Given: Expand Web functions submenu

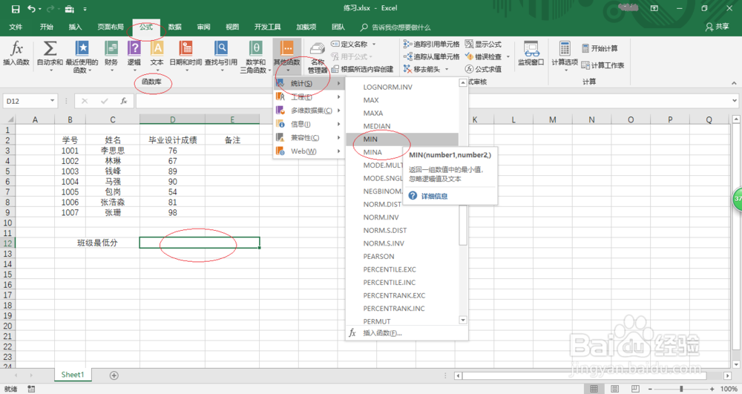Looking at the screenshot, I should [309, 151].
